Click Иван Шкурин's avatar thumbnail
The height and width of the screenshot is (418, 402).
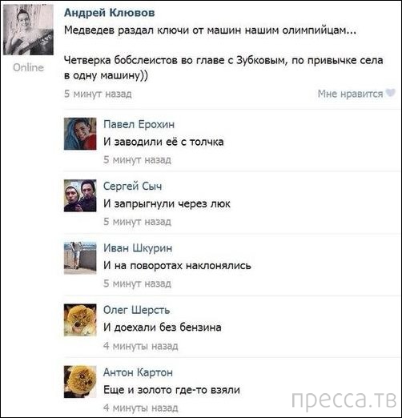coord(80,258)
